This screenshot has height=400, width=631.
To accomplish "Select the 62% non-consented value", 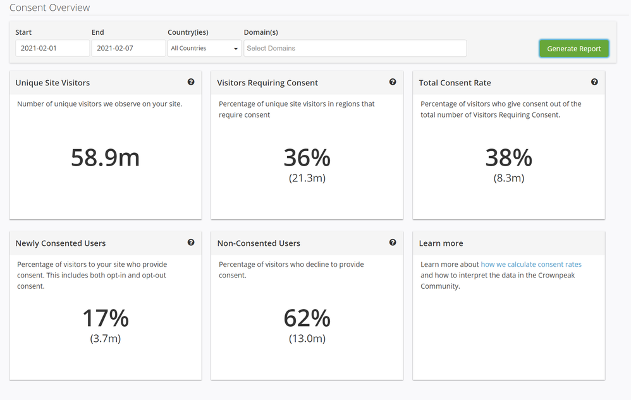I will coord(307,318).
